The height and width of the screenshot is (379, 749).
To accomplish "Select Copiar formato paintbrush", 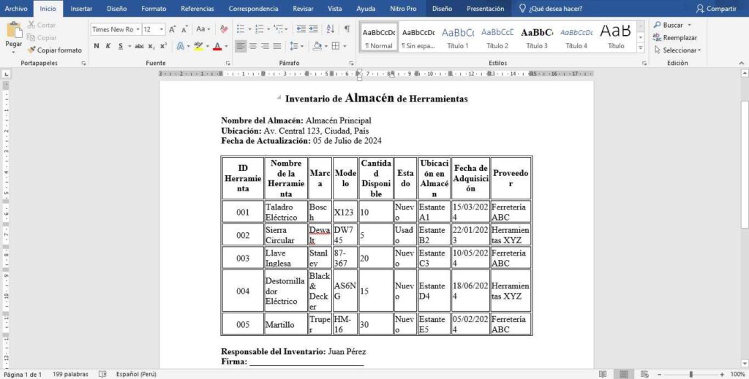I will [54, 50].
